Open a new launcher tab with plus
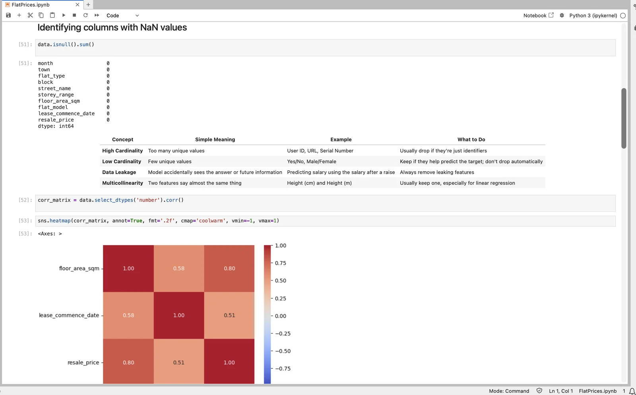Image resolution: width=636 pixels, height=395 pixels. [x=88, y=5]
